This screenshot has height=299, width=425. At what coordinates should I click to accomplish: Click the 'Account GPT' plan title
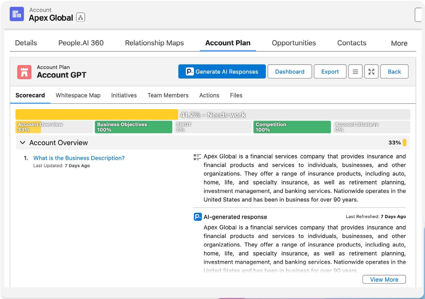pos(62,75)
